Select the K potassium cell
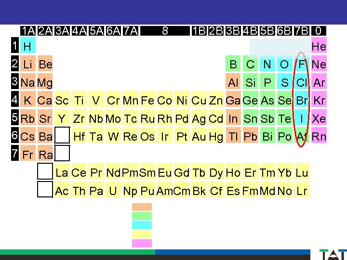The width and height of the screenshot is (347, 260). [x=27, y=99]
